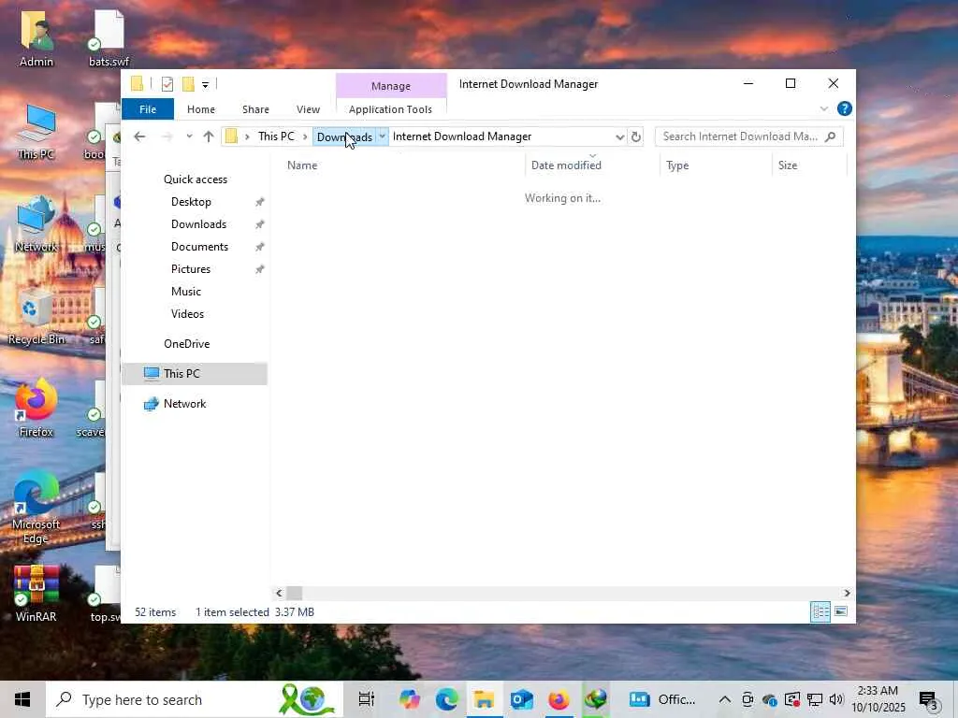Screen dimensions: 958x718
Task: Customize Quick Access Toolbar dropdown
Action: pos(205,85)
